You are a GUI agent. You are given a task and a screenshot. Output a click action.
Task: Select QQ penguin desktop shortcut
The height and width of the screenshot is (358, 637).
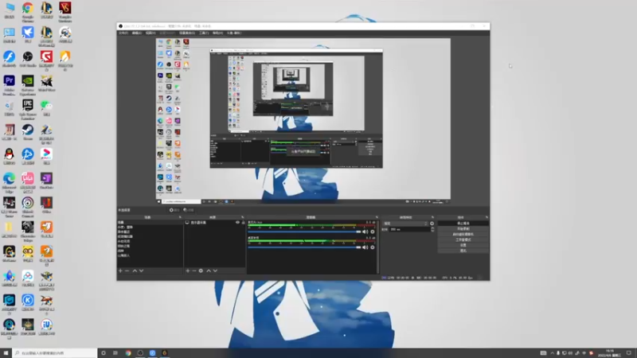pos(9,157)
